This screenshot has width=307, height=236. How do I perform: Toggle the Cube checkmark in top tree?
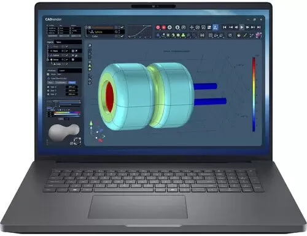pos(122,36)
